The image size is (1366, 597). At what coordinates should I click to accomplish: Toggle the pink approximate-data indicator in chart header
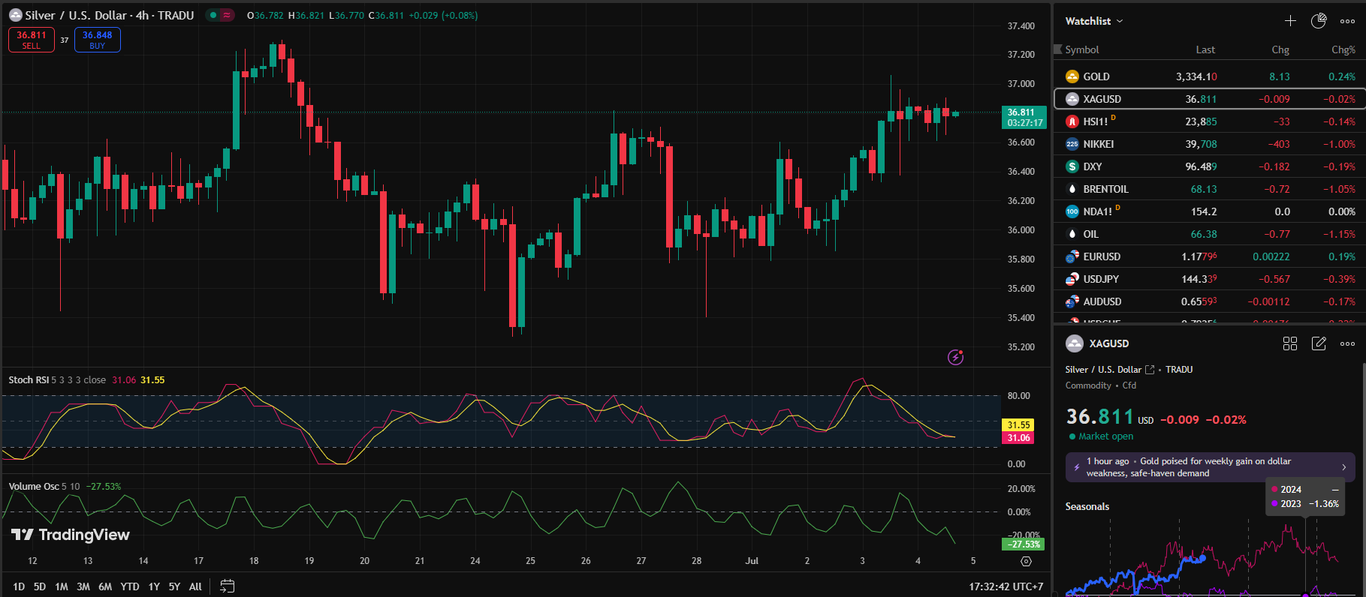(227, 15)
